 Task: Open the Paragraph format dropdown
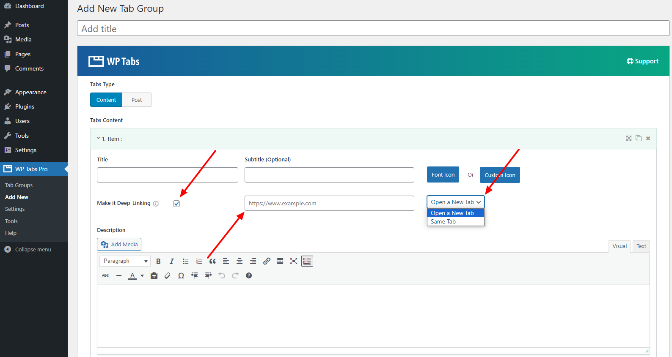125,261
